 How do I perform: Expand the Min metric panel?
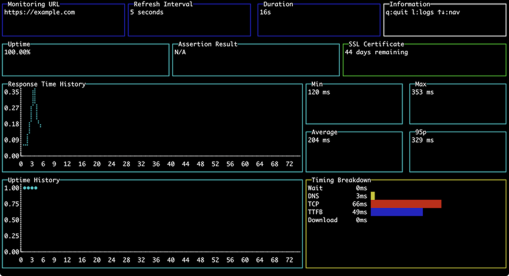[354, 104]
